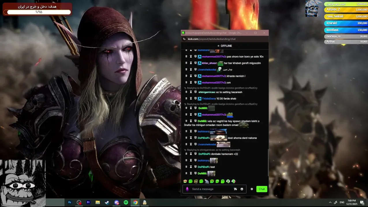Open Photoshop from the taskbar
368x207 pixels.
point(70,202)
